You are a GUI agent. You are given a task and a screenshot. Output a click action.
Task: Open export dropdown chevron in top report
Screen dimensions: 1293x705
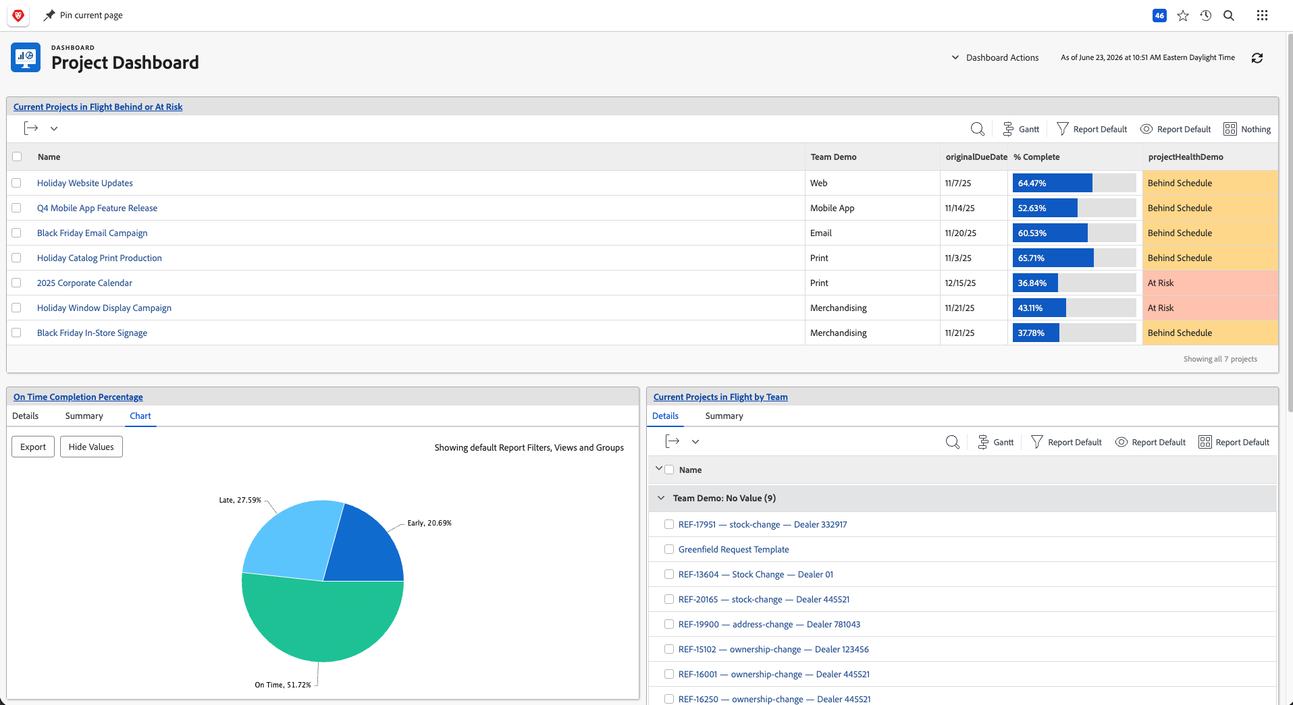(x=54, y=128)
